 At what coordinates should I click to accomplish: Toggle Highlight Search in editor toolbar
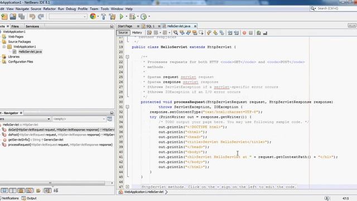point(195,33)
